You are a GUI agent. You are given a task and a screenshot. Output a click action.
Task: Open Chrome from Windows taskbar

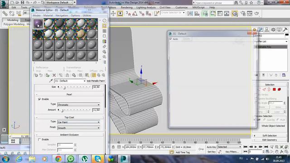click(x=58, y=159)
